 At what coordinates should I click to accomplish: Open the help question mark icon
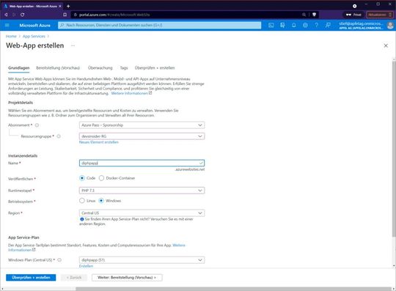click(x=317, y=25)
